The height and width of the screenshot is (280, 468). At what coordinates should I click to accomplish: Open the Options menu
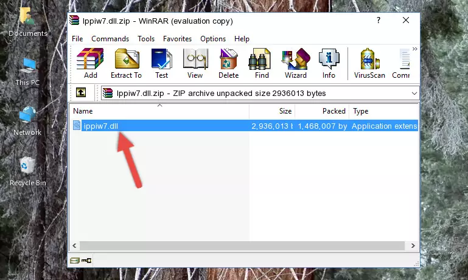pyautogui.click(x=213, y=39)
